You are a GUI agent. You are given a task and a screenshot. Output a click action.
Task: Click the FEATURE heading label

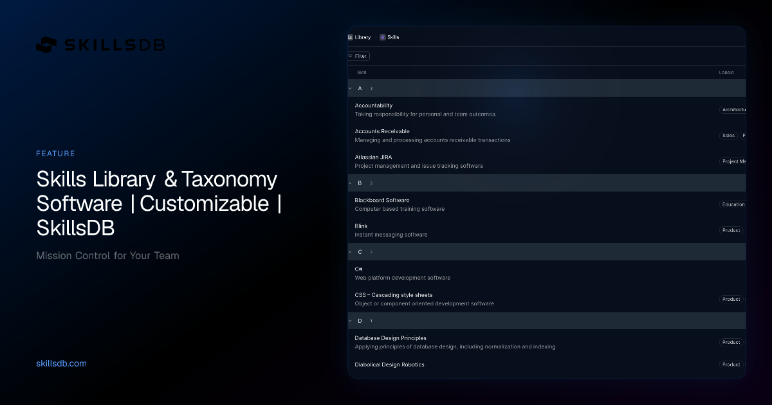(x=56, y=154)
